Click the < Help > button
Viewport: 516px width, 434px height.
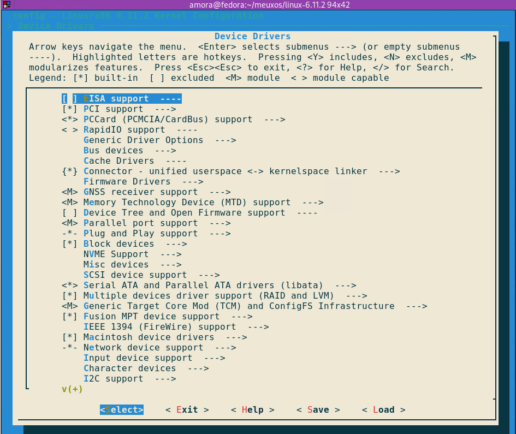[252, 409]
